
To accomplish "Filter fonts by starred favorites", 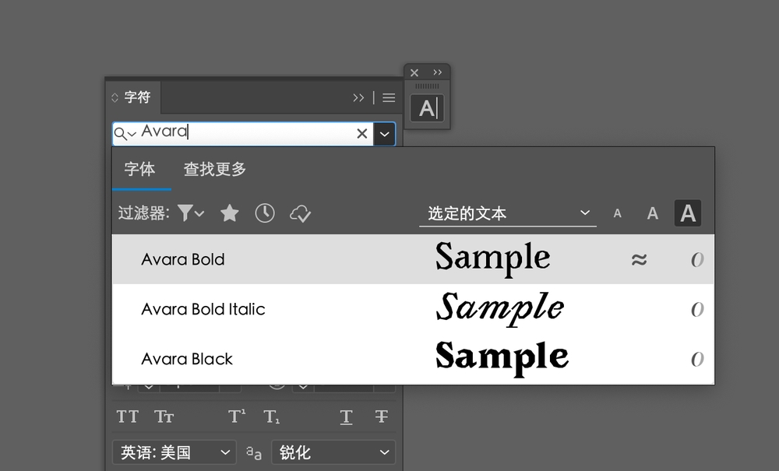I will (x=229, y=213).
